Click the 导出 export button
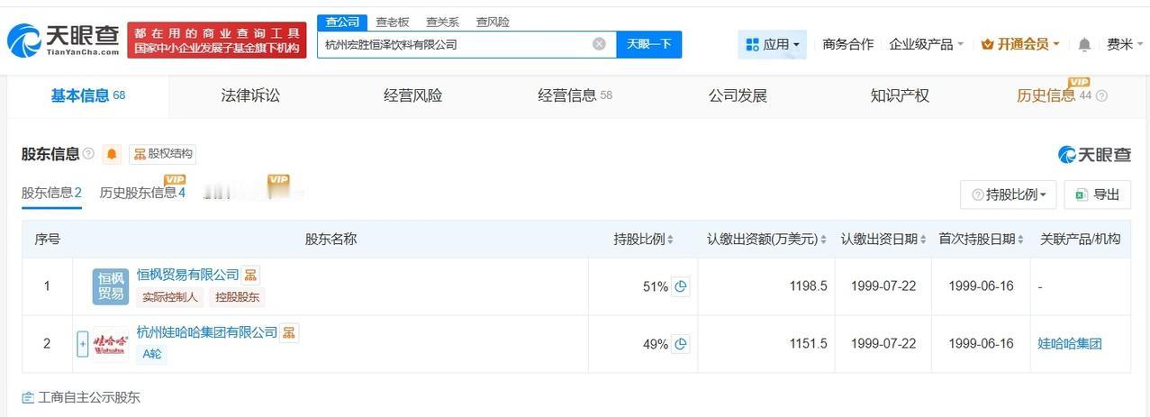Screen dimensions: 1150x417 tap(1097, 195)
